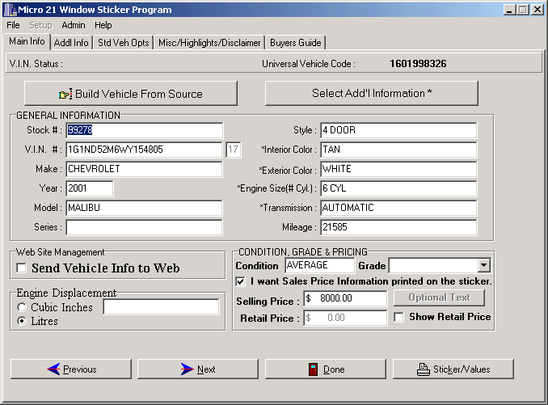Select the Cubic Inches radio button
Image resolution: width=548 pixels, height=405 pixels.
coord(22,307)
